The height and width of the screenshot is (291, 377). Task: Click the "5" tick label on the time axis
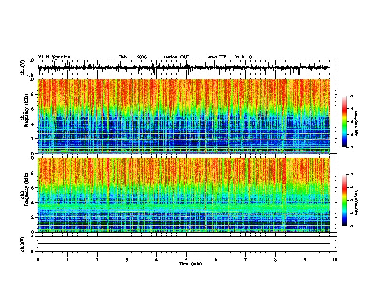pos(186,260)
